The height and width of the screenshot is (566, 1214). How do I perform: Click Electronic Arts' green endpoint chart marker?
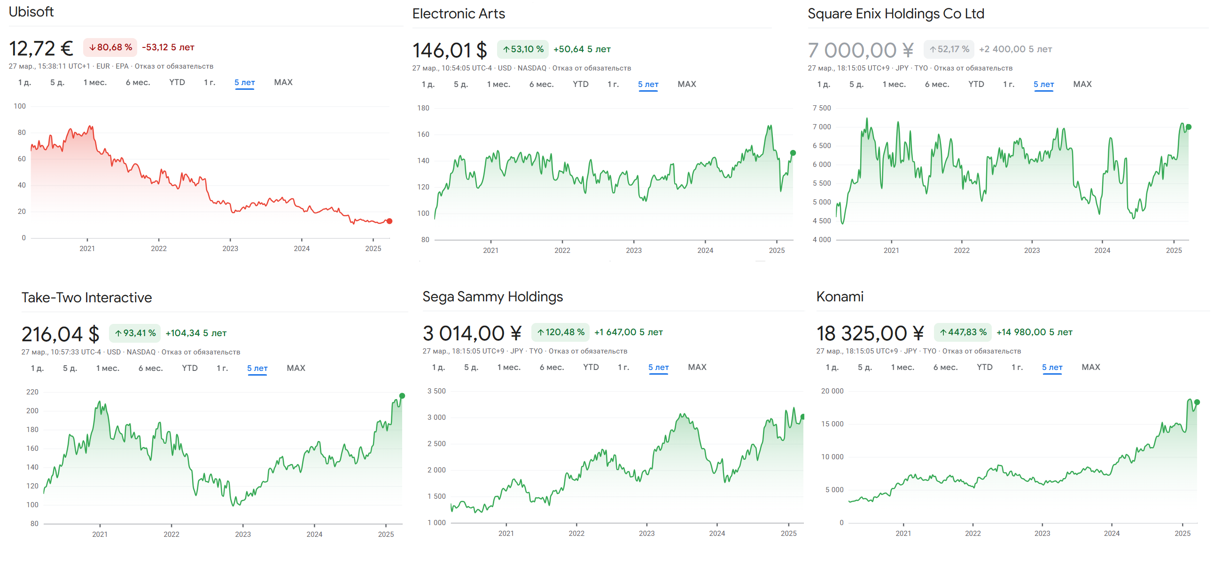[x=793, y=153]
